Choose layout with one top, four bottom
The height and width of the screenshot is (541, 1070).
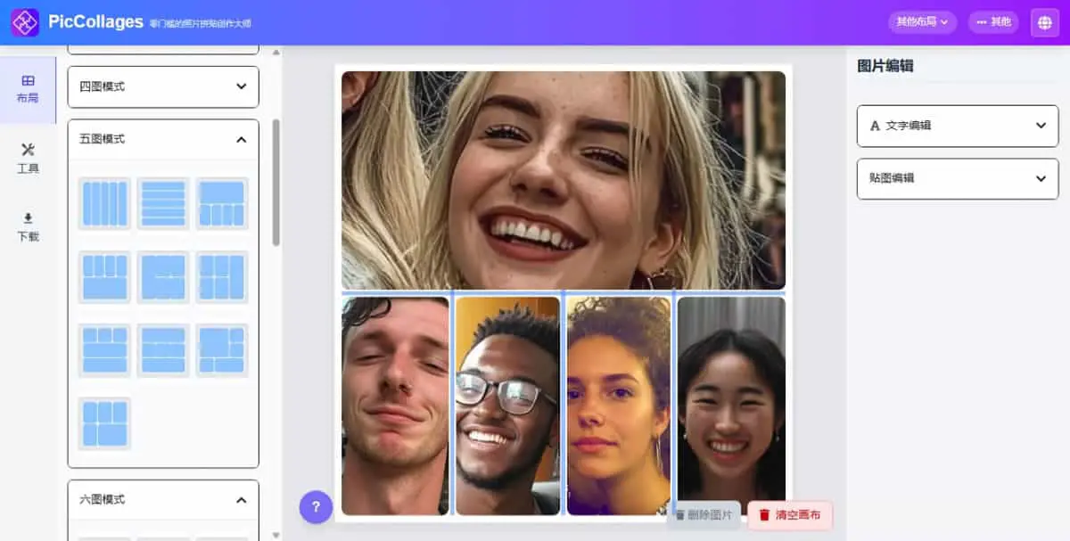222,203
